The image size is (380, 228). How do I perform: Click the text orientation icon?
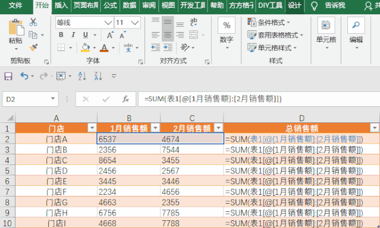[185, 47]
